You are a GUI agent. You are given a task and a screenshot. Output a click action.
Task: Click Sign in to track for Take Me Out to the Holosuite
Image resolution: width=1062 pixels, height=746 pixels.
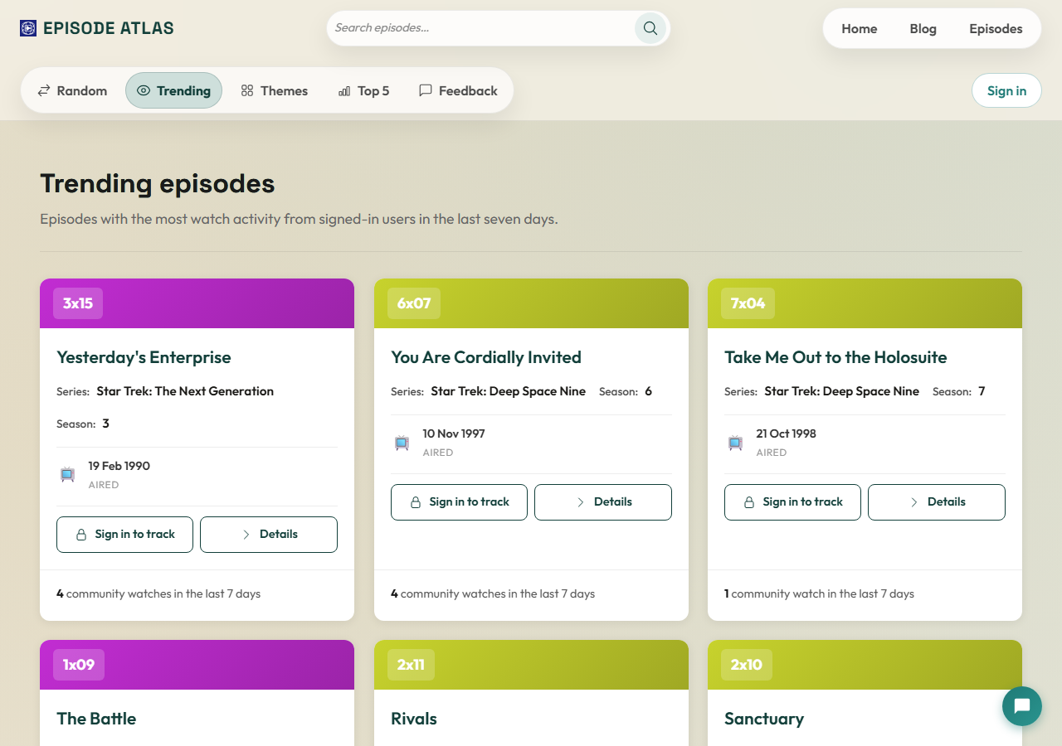click(792, 502)
